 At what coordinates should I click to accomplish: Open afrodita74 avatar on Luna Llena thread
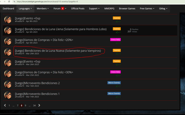pyautogui.click(x=8, y=30)
